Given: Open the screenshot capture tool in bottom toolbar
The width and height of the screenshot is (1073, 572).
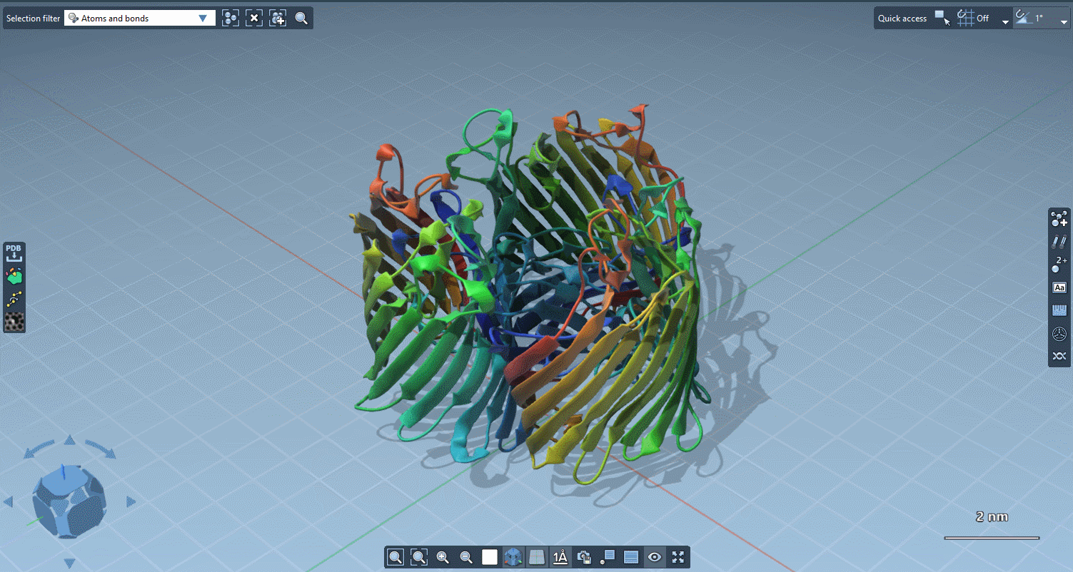Looking at the screenshot, I should pos(585,557).
